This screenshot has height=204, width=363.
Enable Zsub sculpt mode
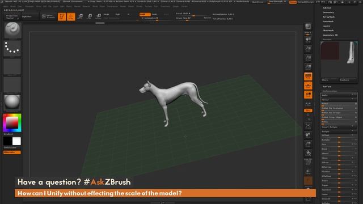(154, 14)
